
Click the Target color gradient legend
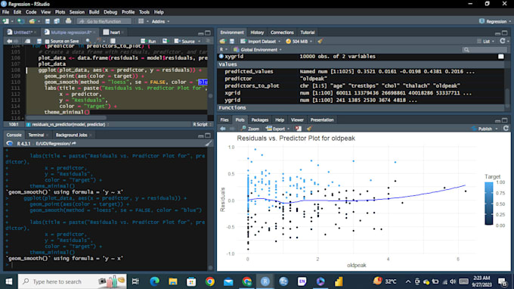(x=489, y=204)
